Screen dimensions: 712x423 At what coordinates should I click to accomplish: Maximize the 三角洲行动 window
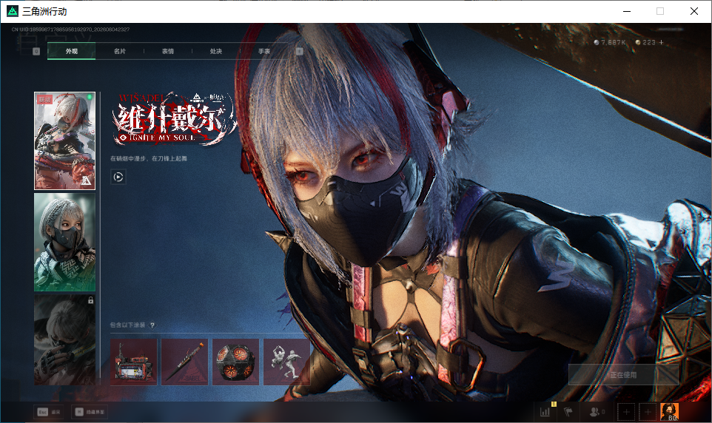click(660, 11)
